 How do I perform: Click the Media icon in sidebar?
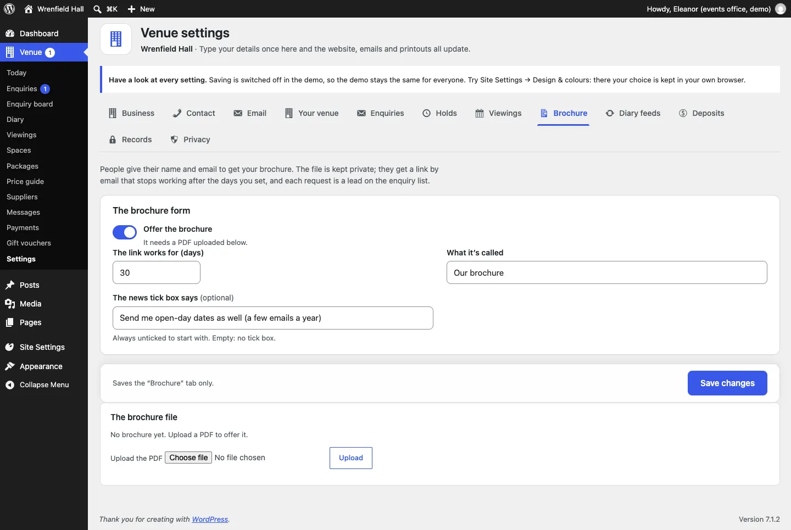point(10,304)
